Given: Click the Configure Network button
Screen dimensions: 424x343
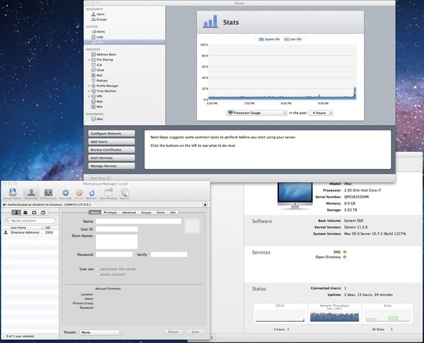Looking at the screenshot, I should 111,134.
